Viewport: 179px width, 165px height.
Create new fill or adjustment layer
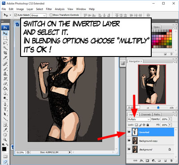click(153, 161)
